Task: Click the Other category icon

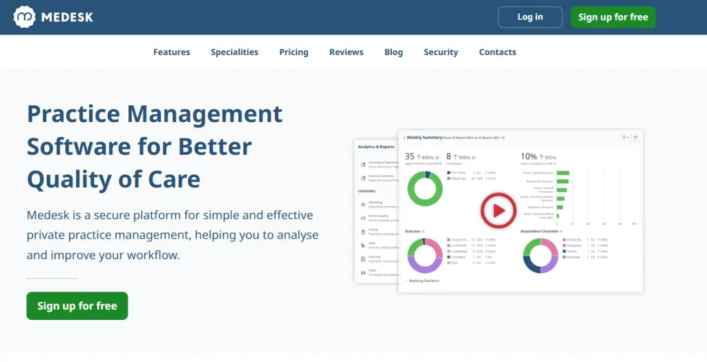Action: tap(363, 273)
